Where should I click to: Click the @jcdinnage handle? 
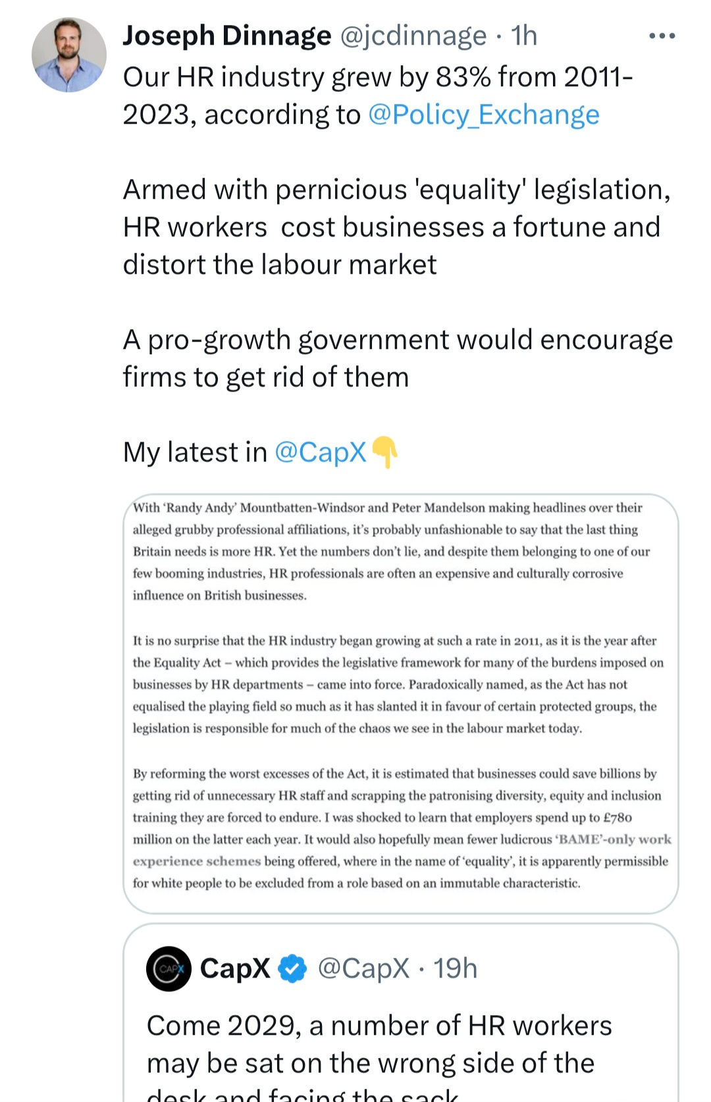pos(413,36)
